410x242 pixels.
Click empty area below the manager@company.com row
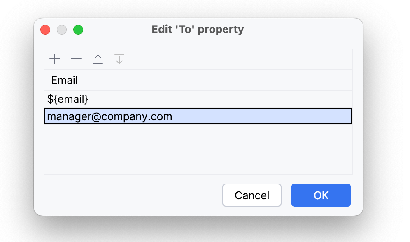point(198,148)
